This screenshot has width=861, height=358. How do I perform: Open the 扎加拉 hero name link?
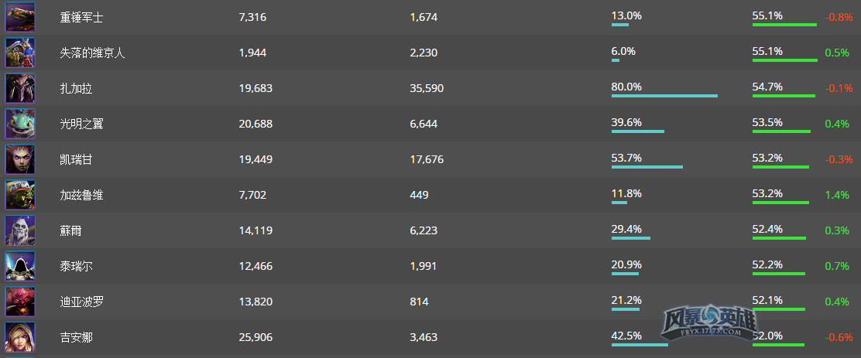point(77,88)
